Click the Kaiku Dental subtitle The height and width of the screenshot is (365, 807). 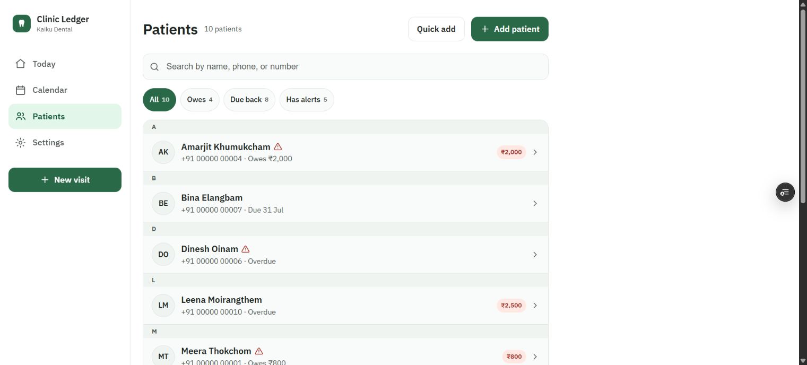pos(55,30)
